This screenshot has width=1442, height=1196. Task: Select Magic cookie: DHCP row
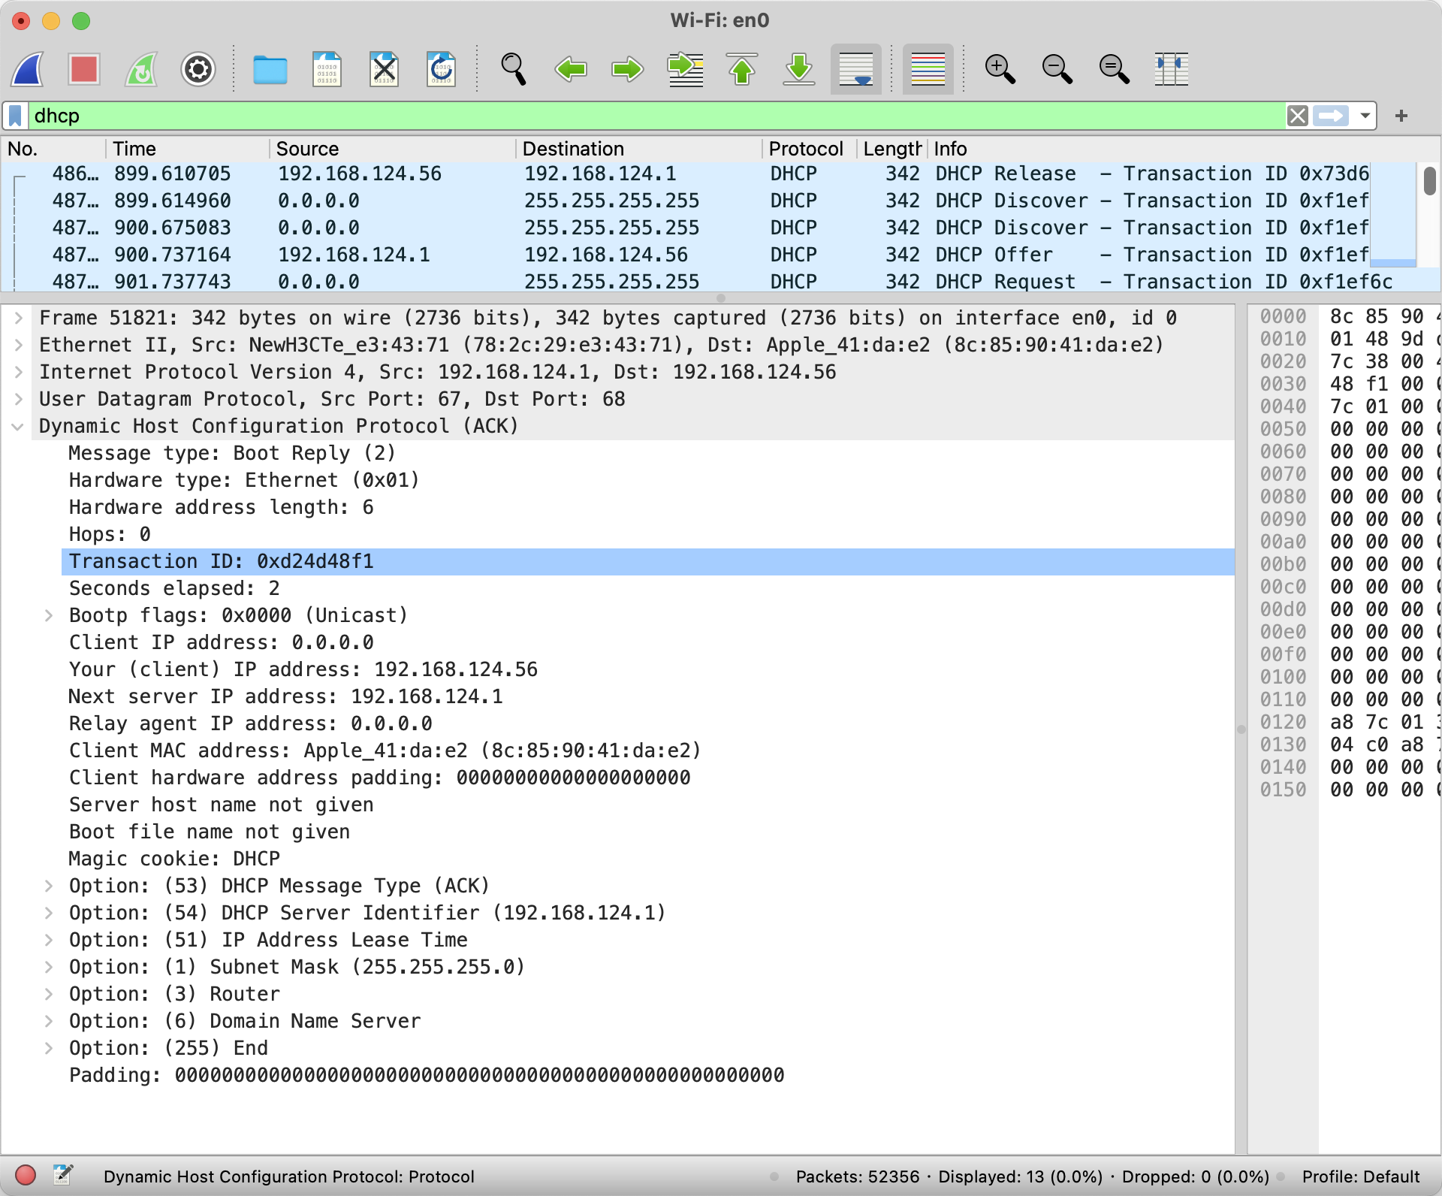pyautogui.click(x=647, y=859)
